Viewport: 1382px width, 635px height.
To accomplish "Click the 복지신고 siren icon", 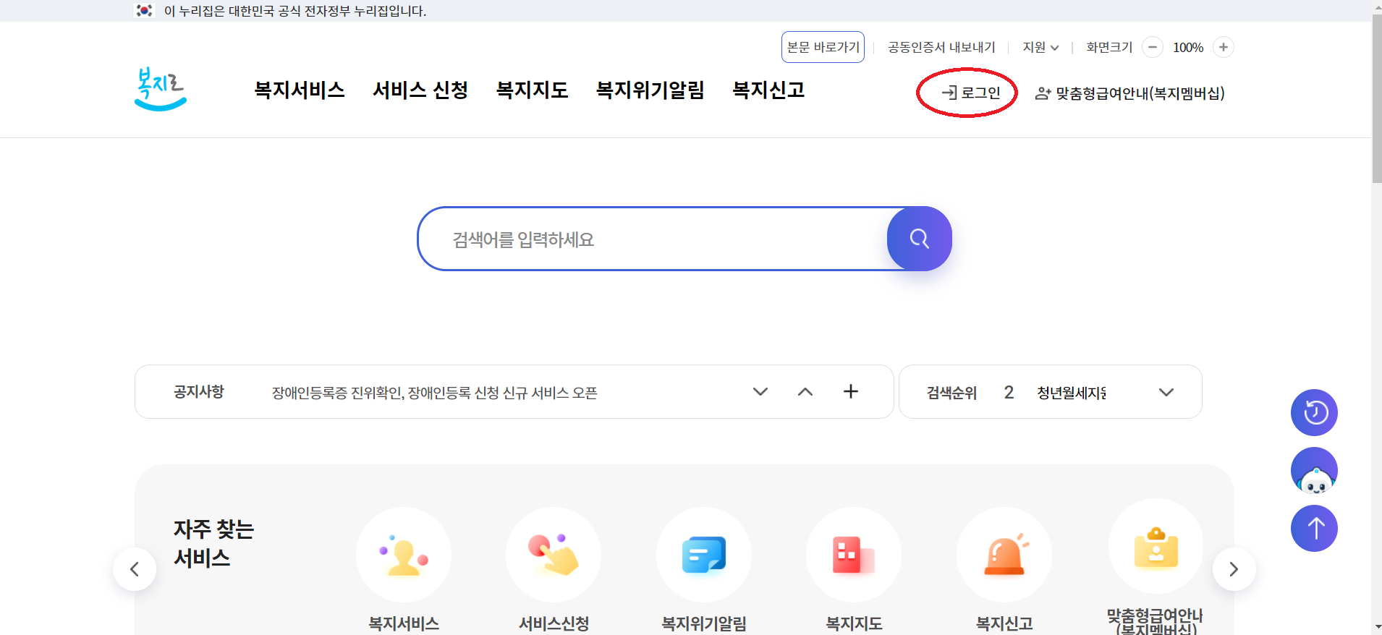I will click(x=1004, y=555).
